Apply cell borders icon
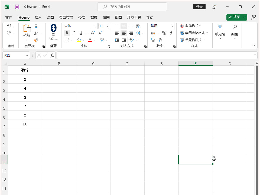This screenshot has width=260, height=195. coord(67,40)
